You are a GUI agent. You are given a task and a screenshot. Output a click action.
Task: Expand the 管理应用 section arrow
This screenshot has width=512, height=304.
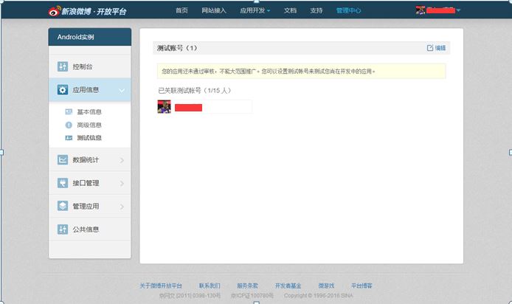pos(122,207)
